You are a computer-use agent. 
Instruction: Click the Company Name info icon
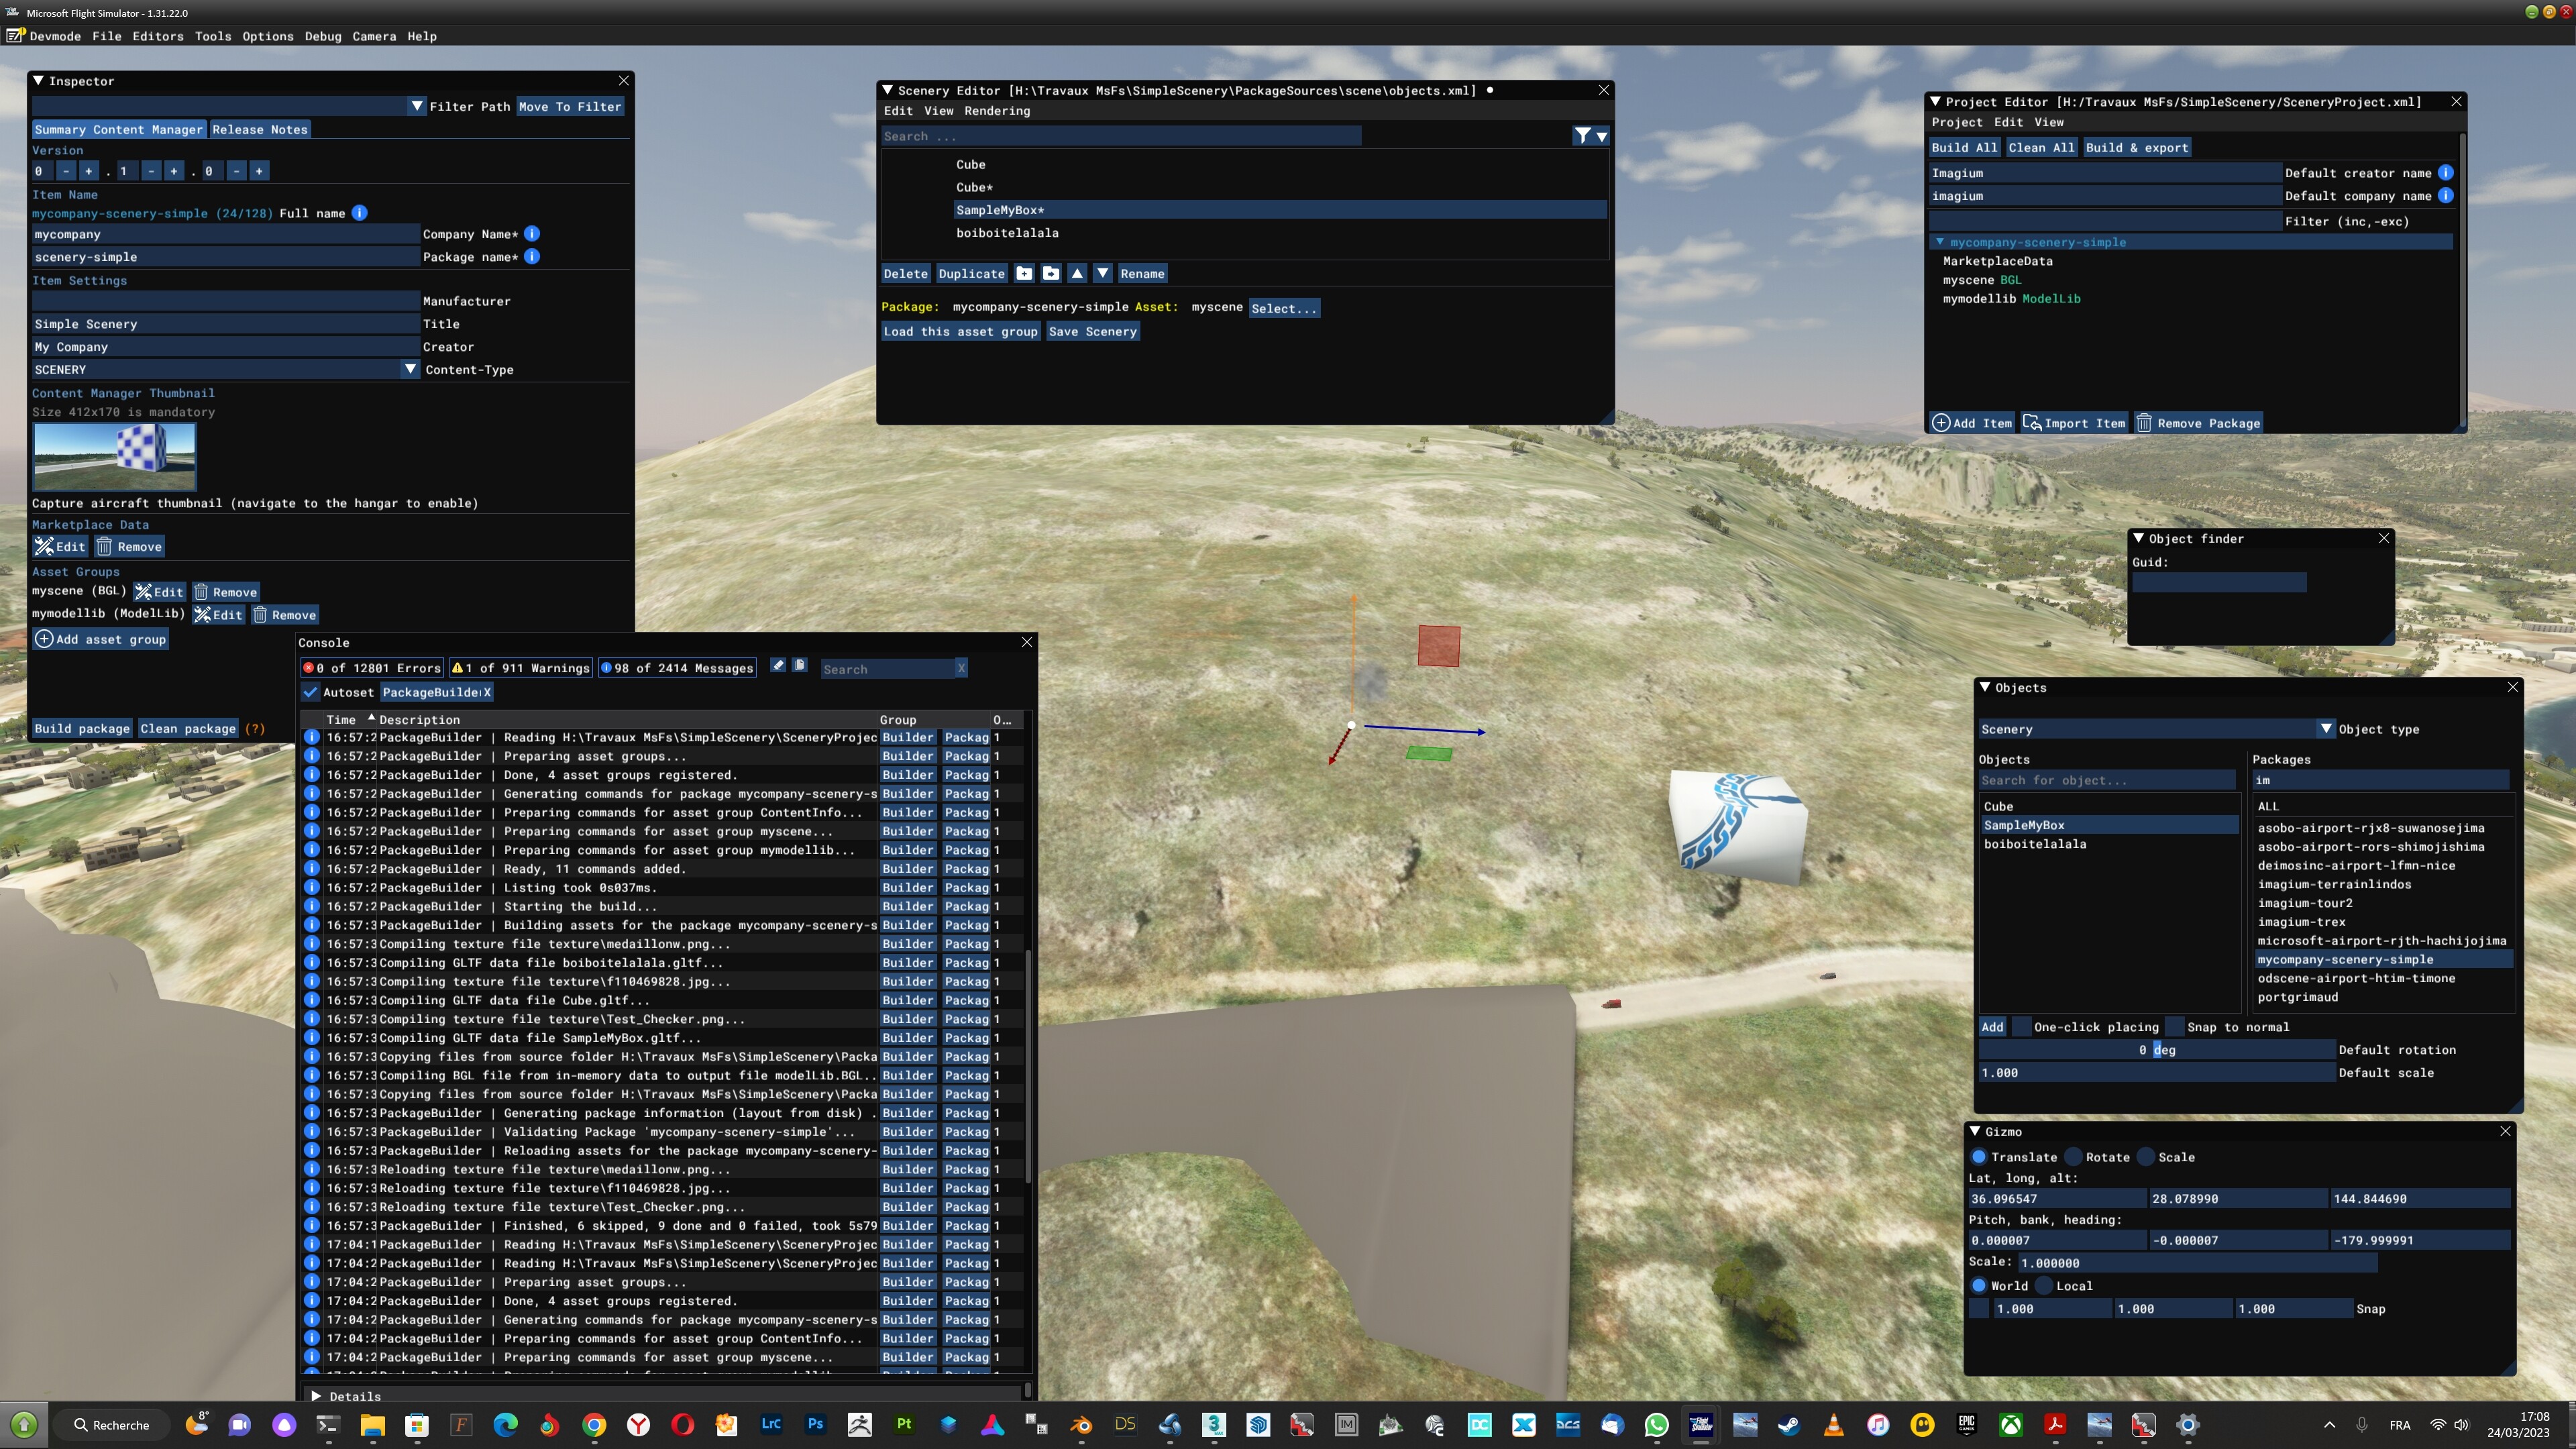tap(532, 234)
